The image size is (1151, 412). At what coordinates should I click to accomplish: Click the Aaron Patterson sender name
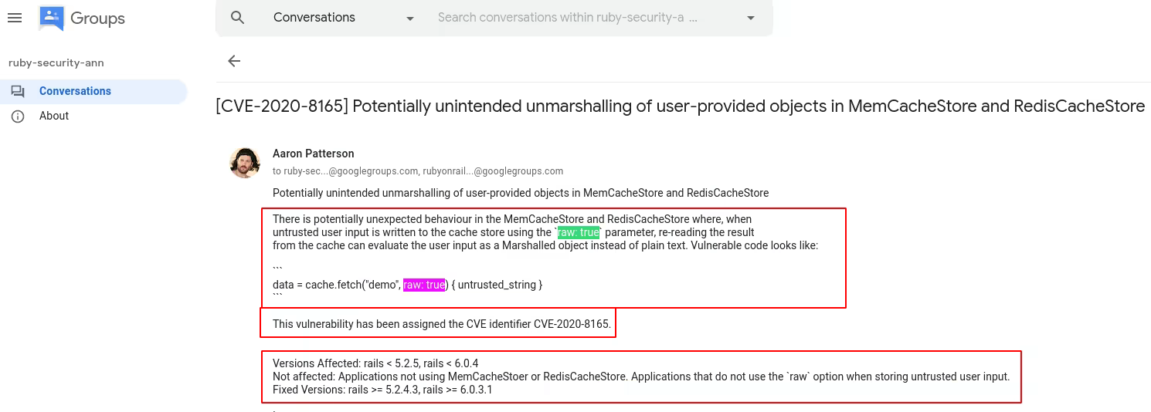pyautogui.click(x=313, y=154)
